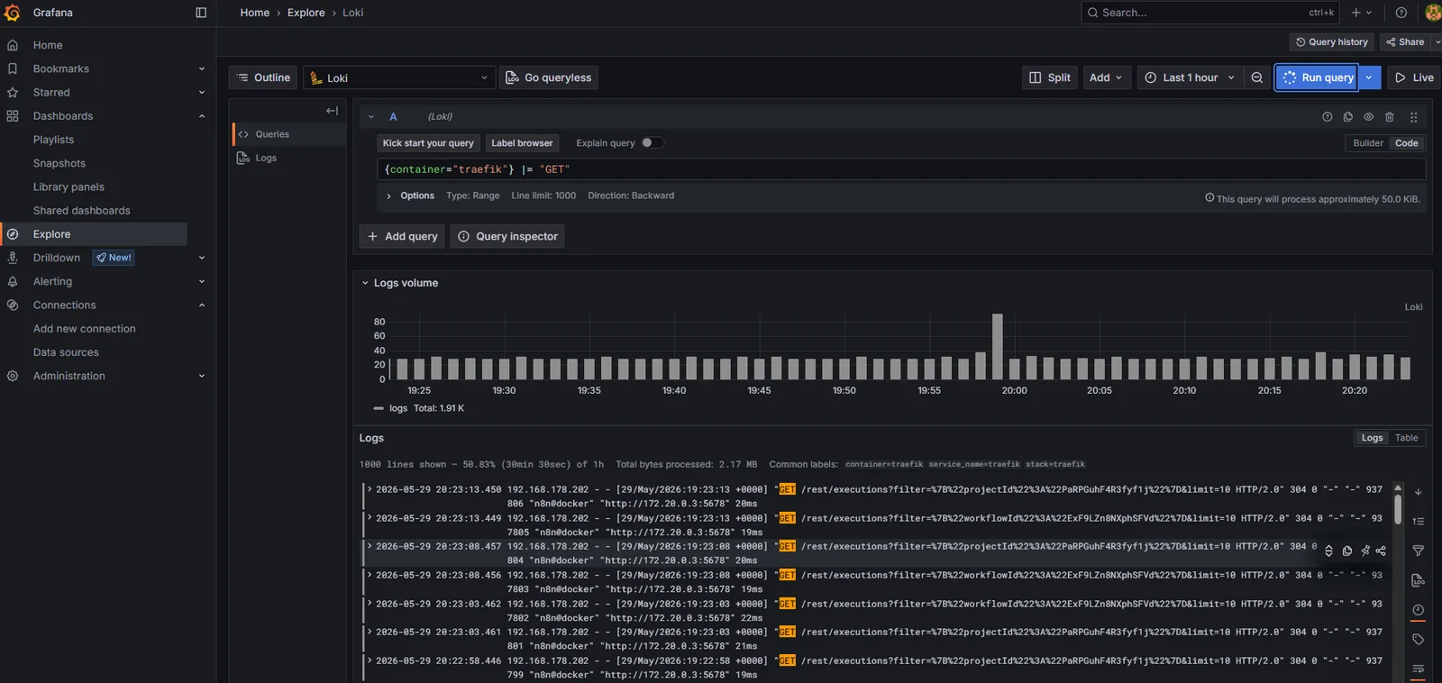Open Query inspector
The width and height of the screenshot is (1442, 683).
coord(507,236)
